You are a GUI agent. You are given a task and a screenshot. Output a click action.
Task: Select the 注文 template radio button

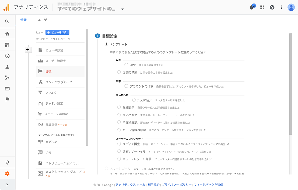[126, 65]
